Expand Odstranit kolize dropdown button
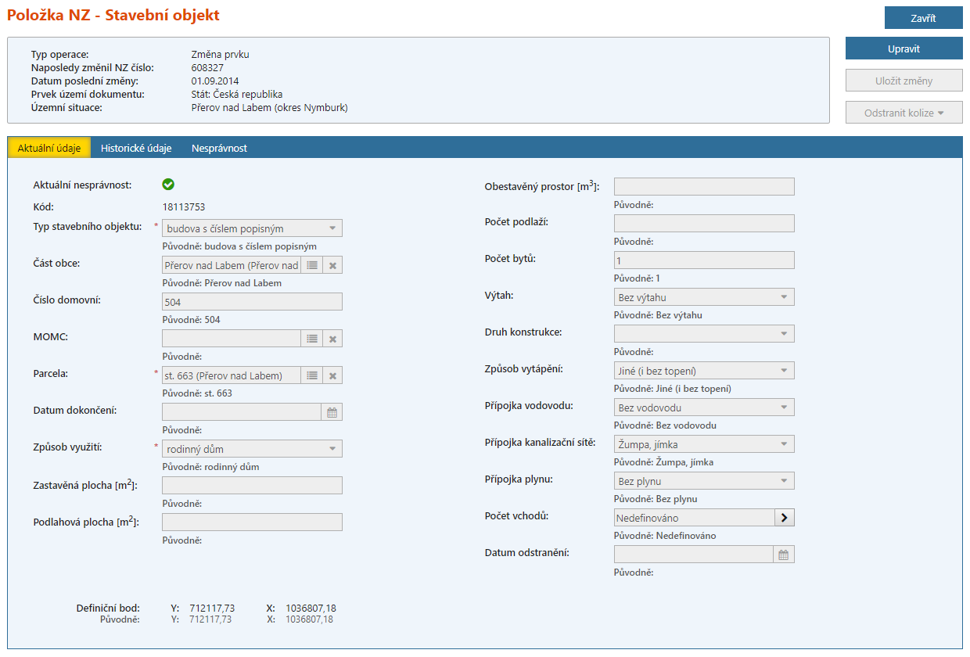 (x=904, y=113)
